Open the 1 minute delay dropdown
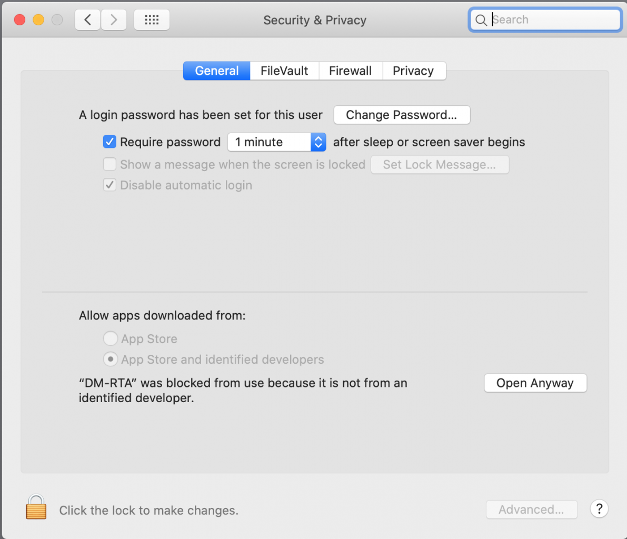The image size is (627, 539). click(x=277, y=142)
